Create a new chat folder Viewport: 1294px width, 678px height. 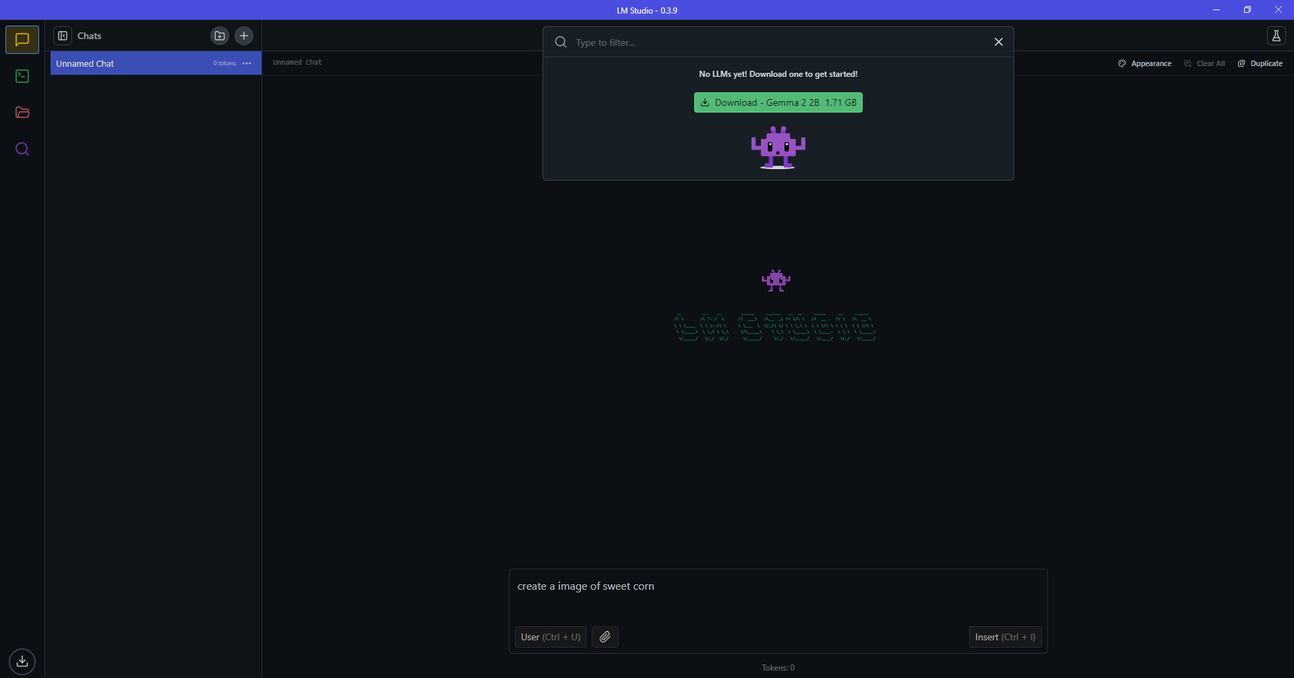(220, 36)
